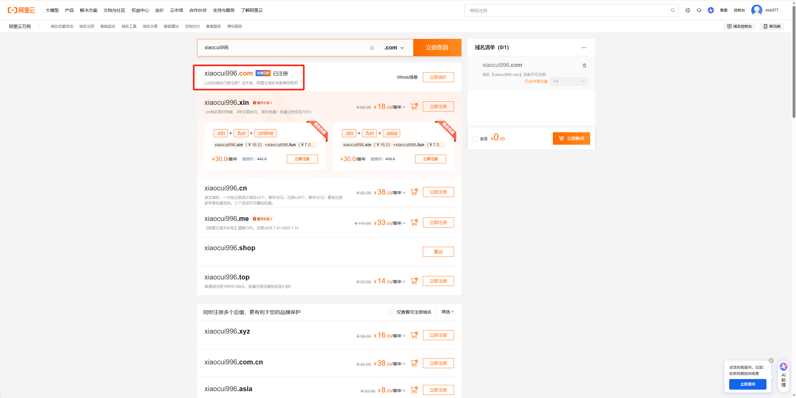796x398 pixels.
Task: Click the nick577 account avatar
Action: pyautogui.click(x=757, y=10)
